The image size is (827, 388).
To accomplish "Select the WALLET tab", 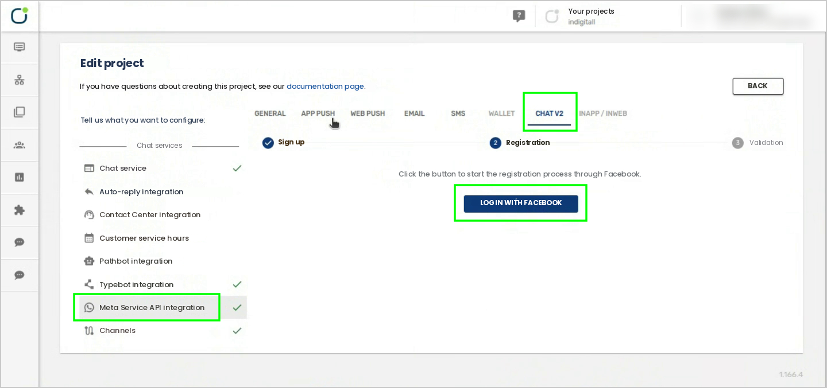I will pos(501,113).
